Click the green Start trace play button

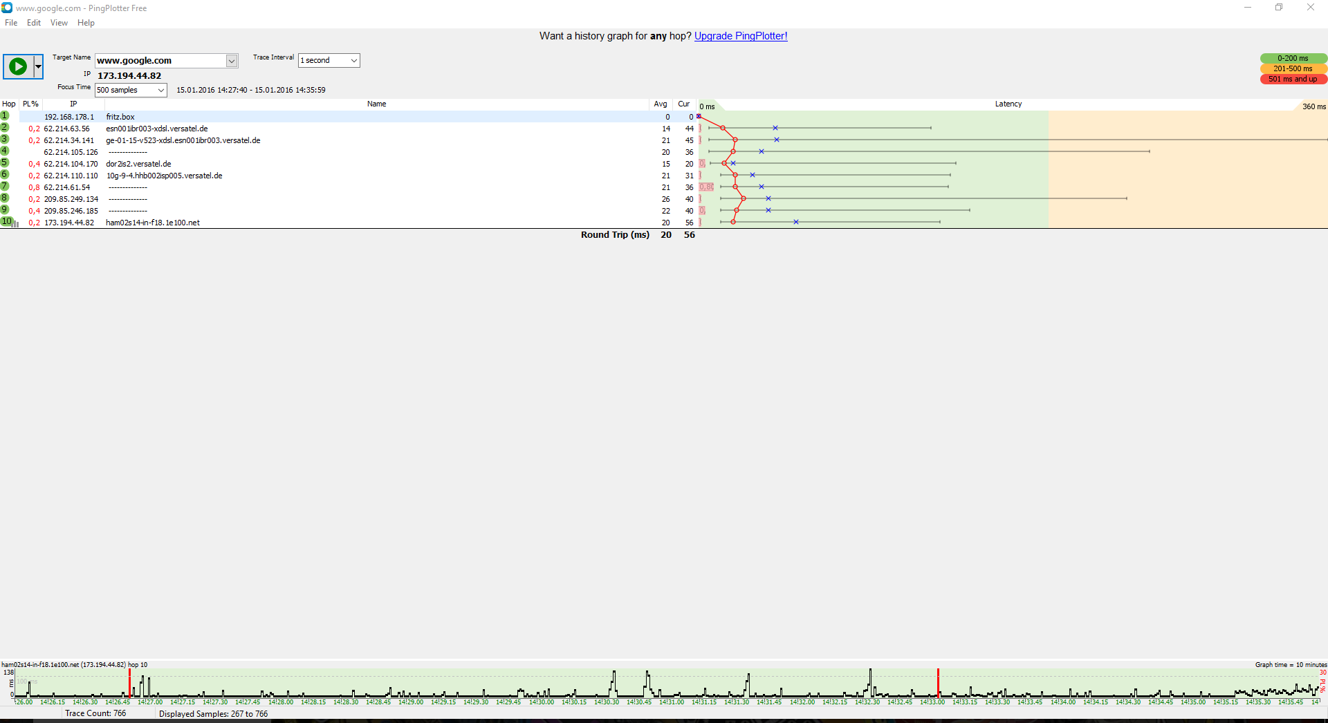(18, 66)
